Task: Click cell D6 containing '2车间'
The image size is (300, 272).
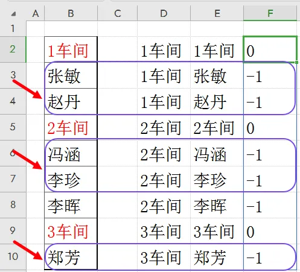Action: (164, 153)
